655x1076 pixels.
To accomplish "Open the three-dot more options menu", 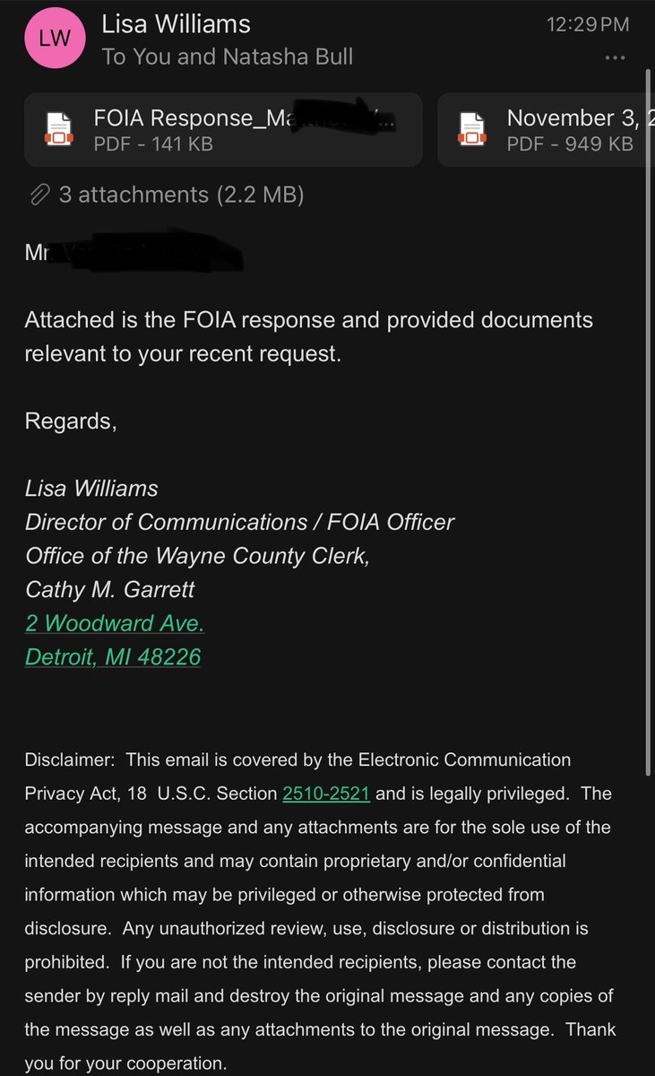I will [x=615, y=58].
